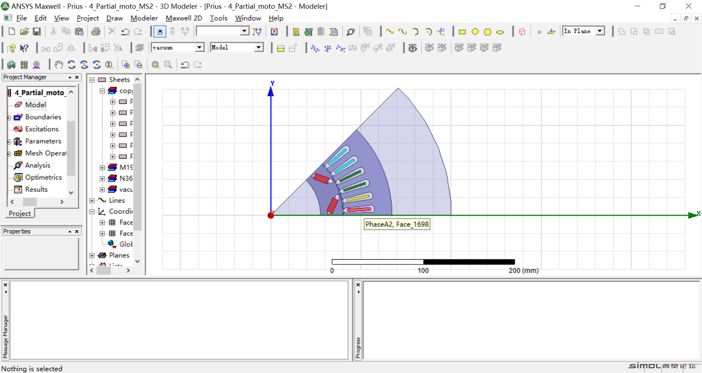Close the Message Manager panel
The image size is (702, 373).
click(5, 285)
